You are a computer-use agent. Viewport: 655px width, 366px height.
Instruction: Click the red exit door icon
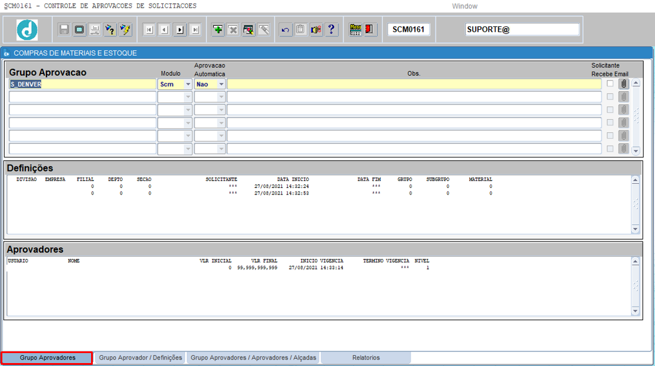pyautogui.click(x=370, y=29)
